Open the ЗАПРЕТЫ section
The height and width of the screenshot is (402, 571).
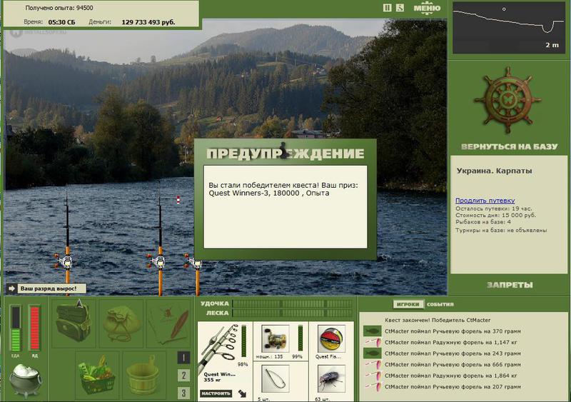pyautogui.click(x=510, y=285)
